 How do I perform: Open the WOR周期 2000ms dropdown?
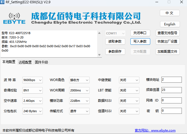pos(79,90)
